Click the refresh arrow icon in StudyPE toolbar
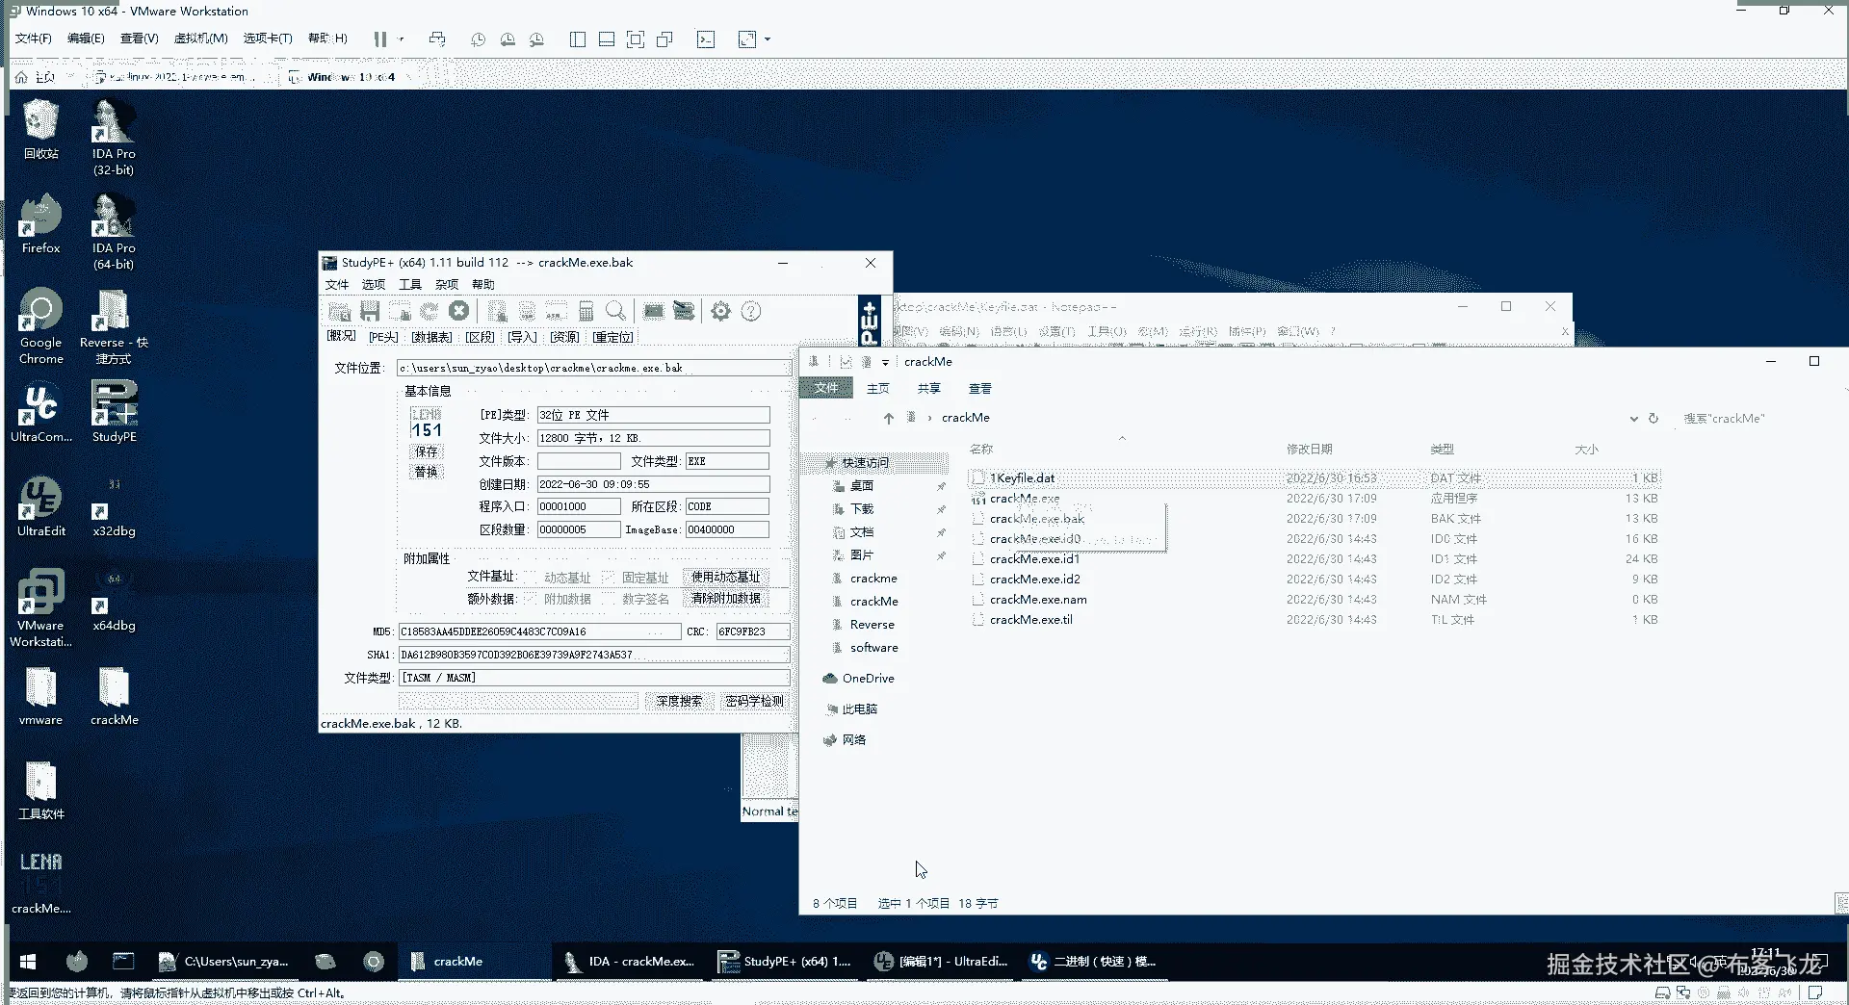 click(x=430, y=311)
